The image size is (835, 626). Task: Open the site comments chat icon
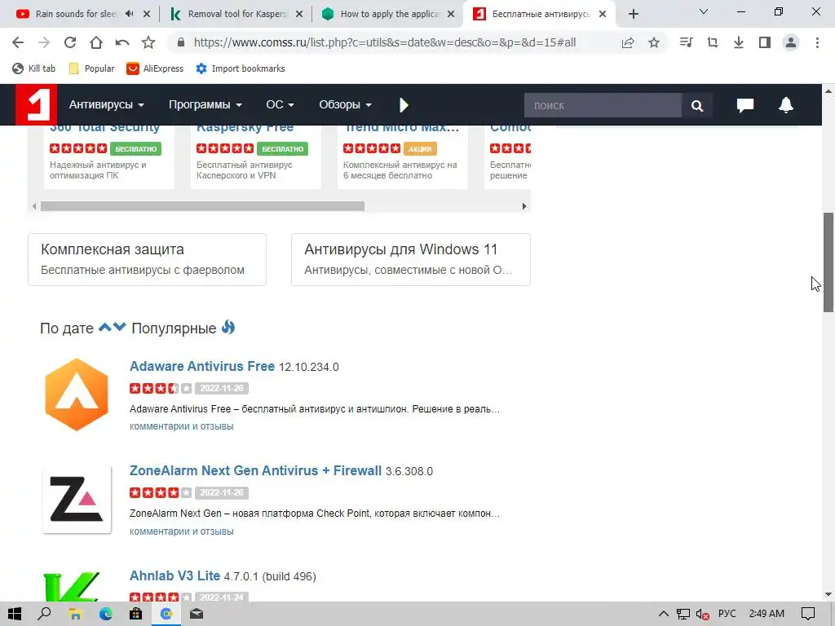[744, 105]
